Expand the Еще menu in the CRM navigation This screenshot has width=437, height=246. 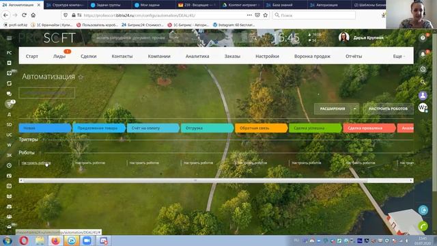[399, 56]
